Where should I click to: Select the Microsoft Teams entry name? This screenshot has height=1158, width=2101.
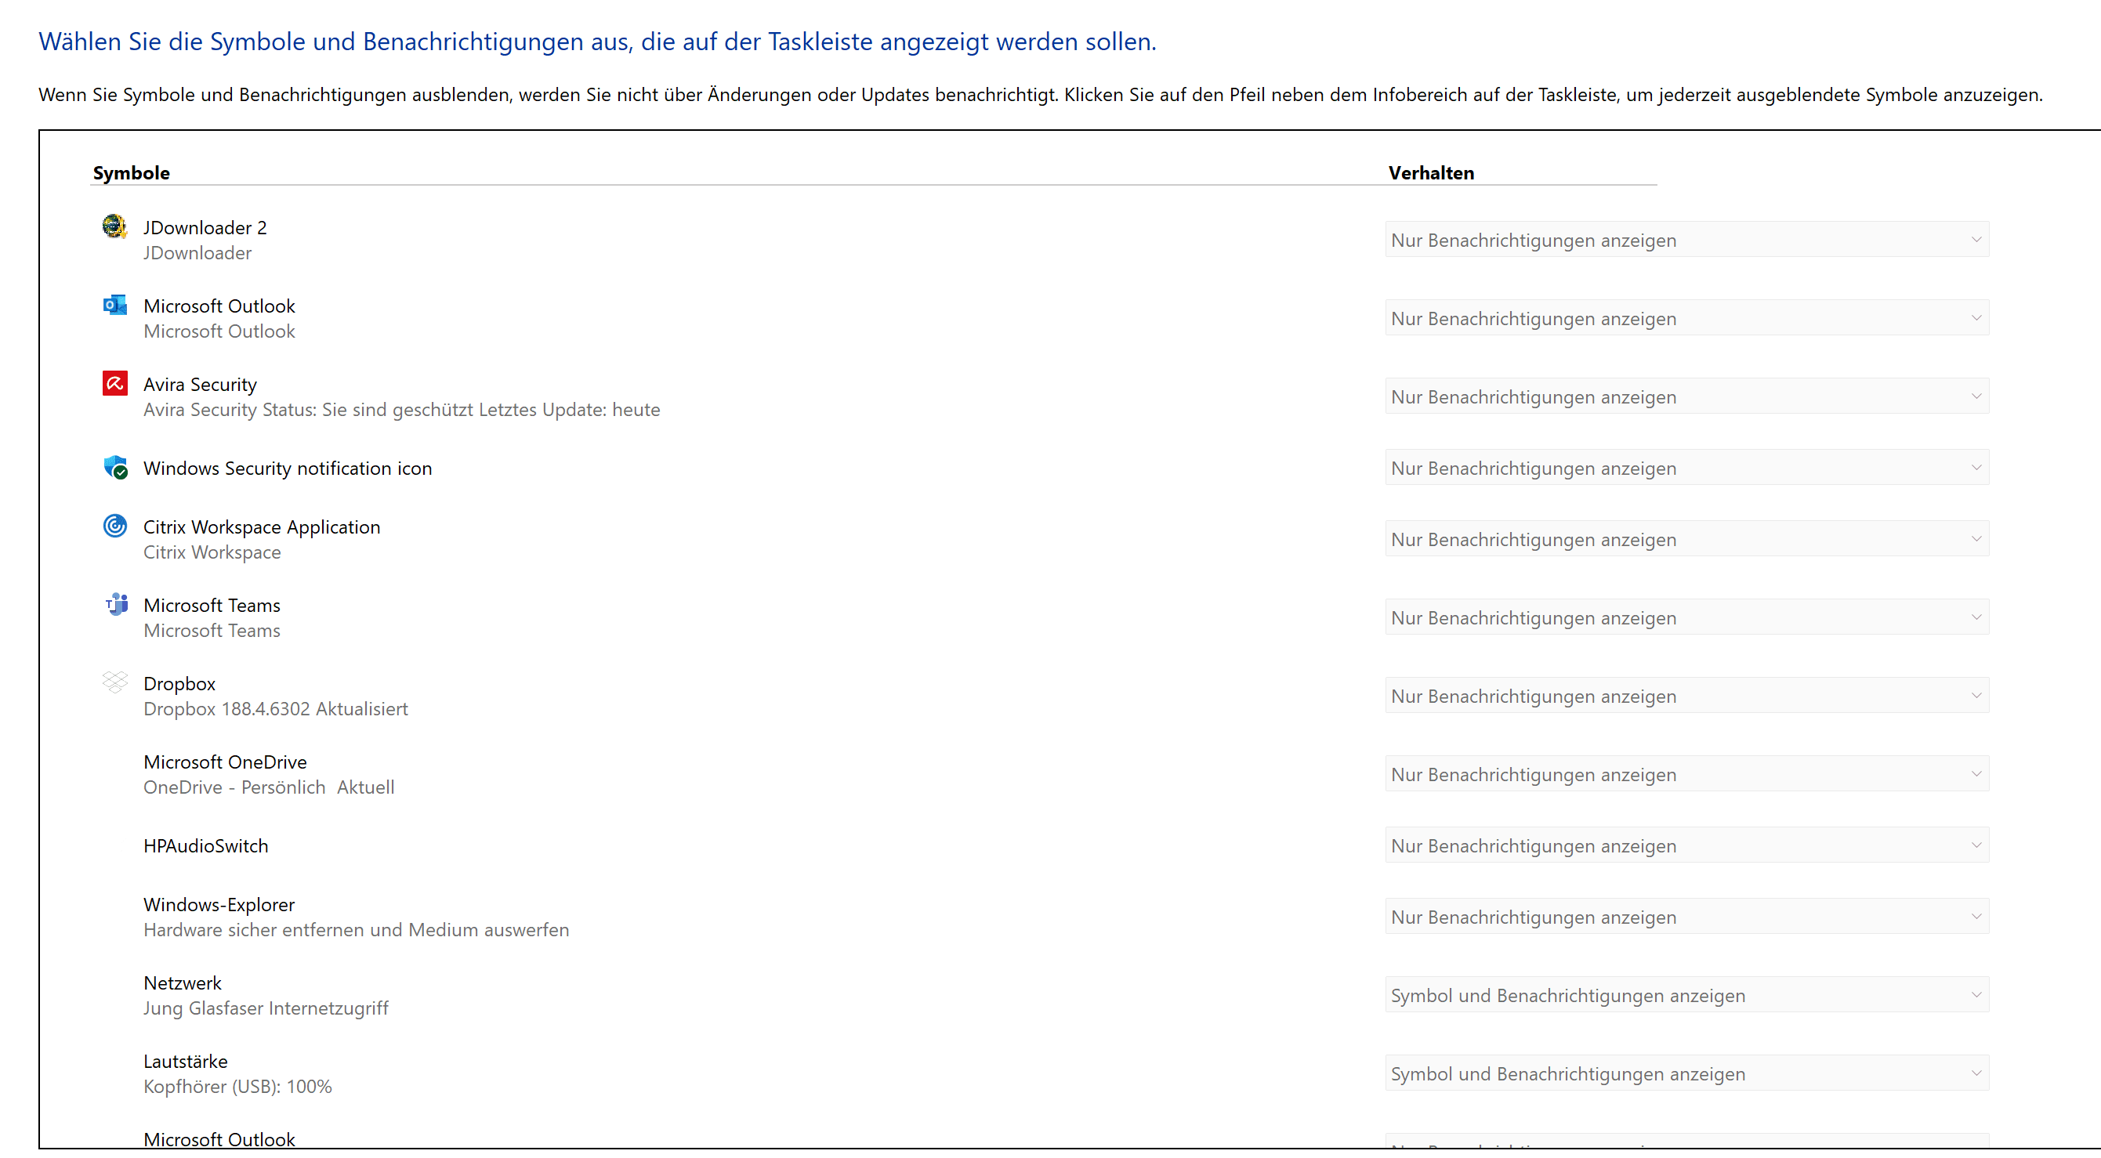212,605
